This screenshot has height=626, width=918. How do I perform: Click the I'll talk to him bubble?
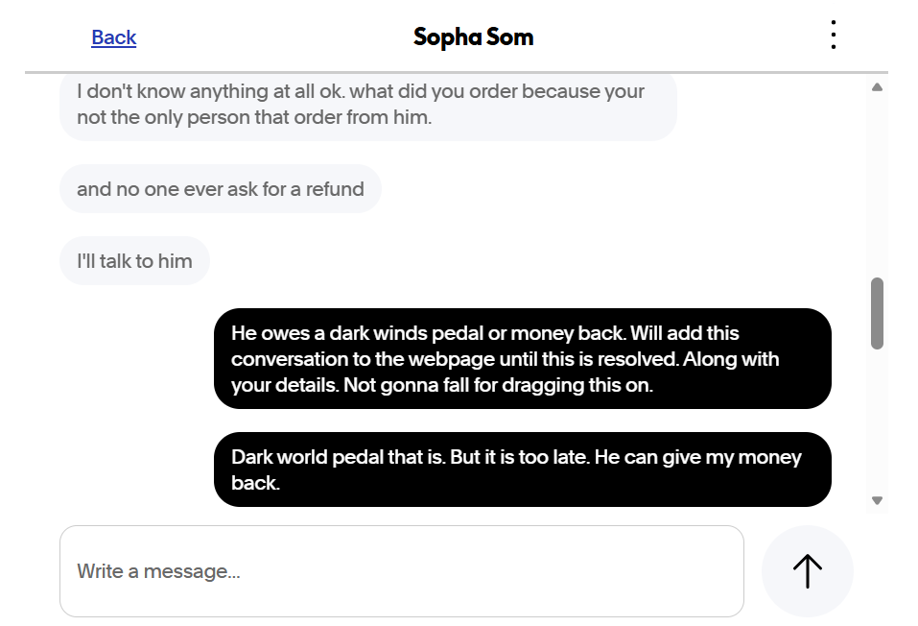tap(134, 260)
